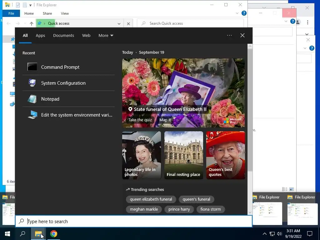Open Command Prompt from the Recent list

coord(68,67)
